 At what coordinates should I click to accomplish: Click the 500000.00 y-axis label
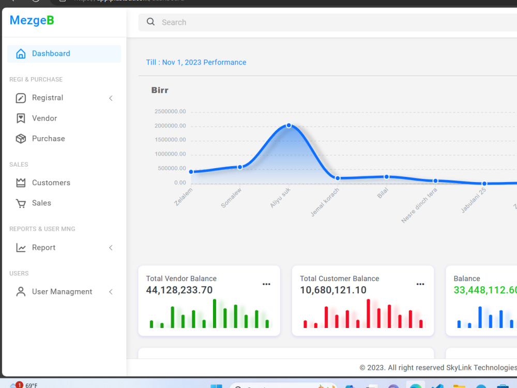172,168
